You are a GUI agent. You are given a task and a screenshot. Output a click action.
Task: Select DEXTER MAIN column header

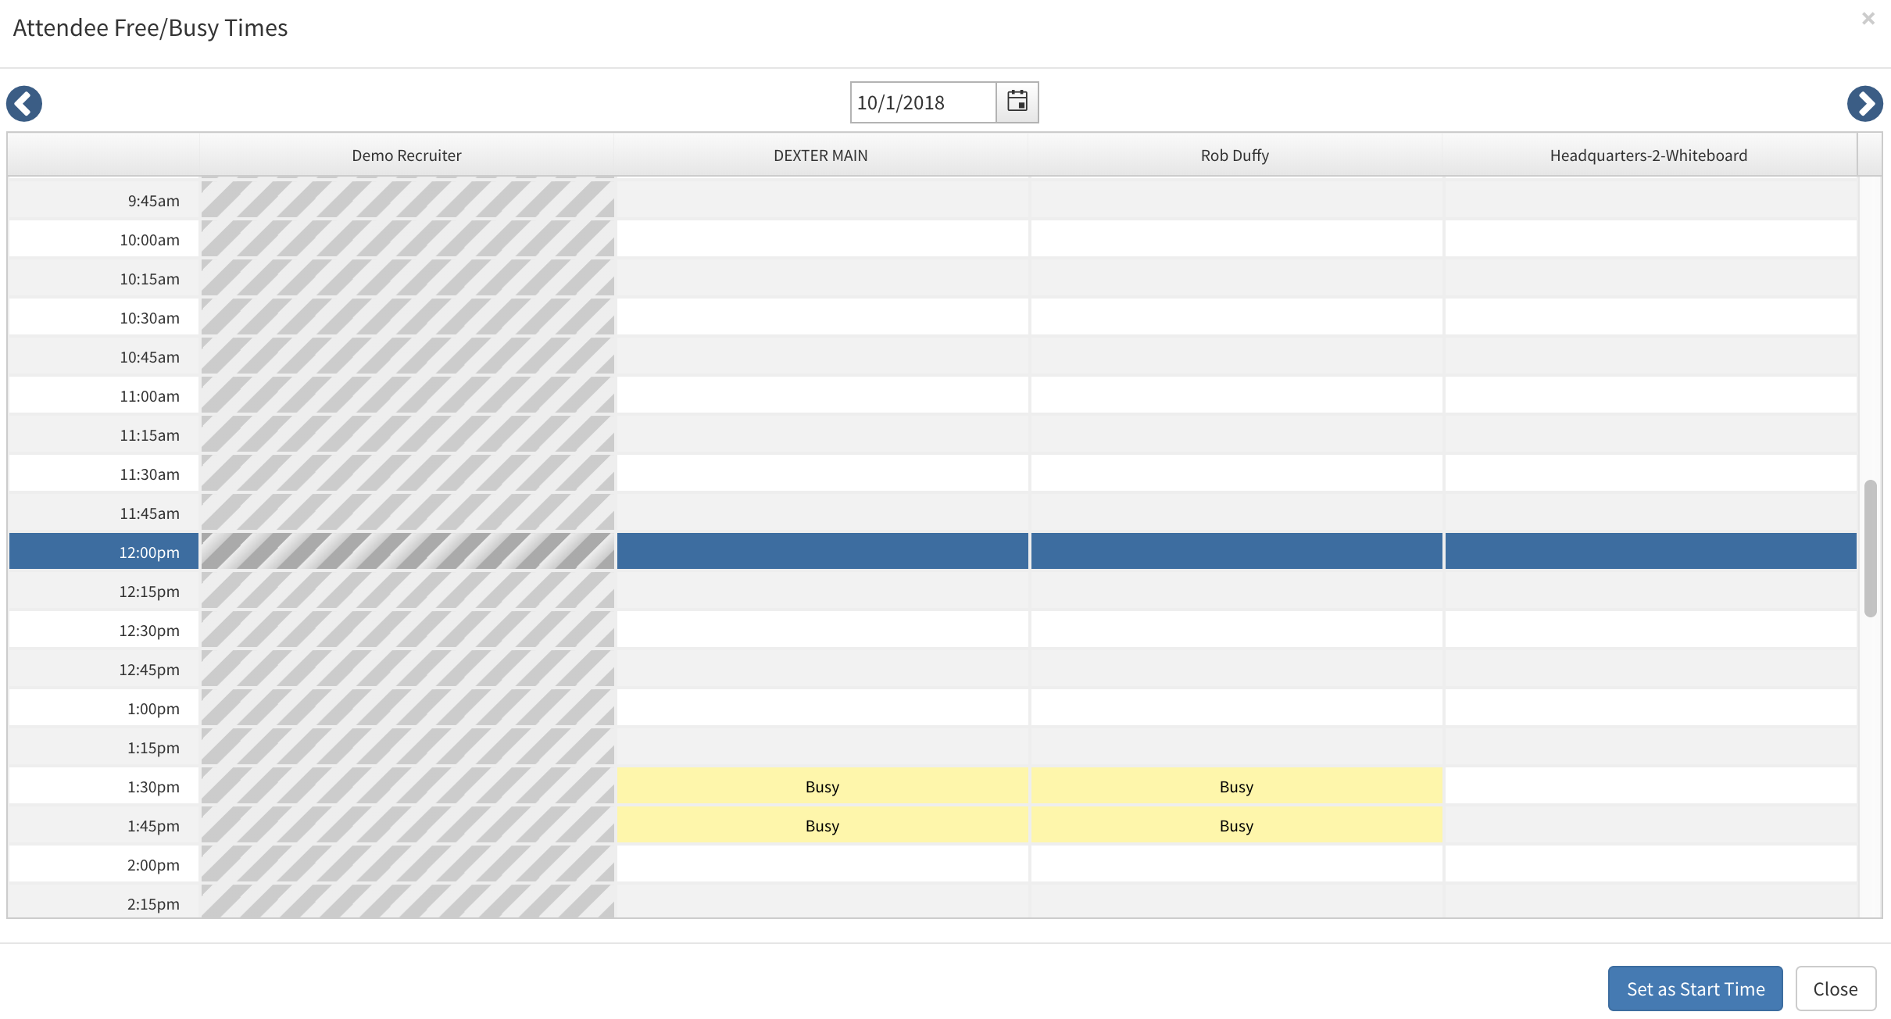point(820,155)
